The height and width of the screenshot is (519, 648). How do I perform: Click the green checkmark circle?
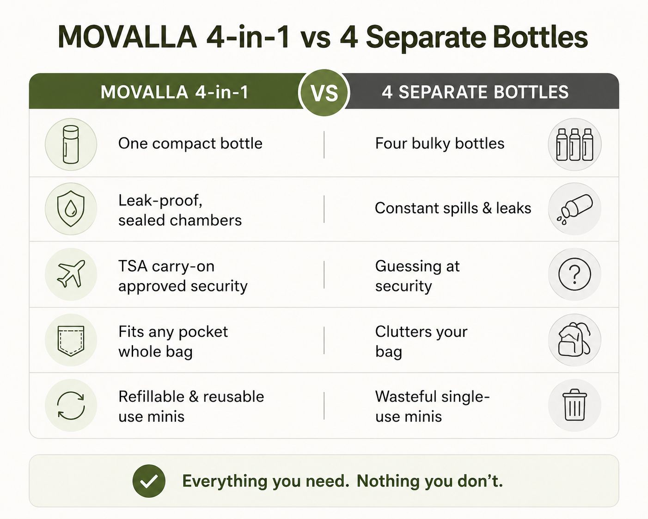click(149, 481)
